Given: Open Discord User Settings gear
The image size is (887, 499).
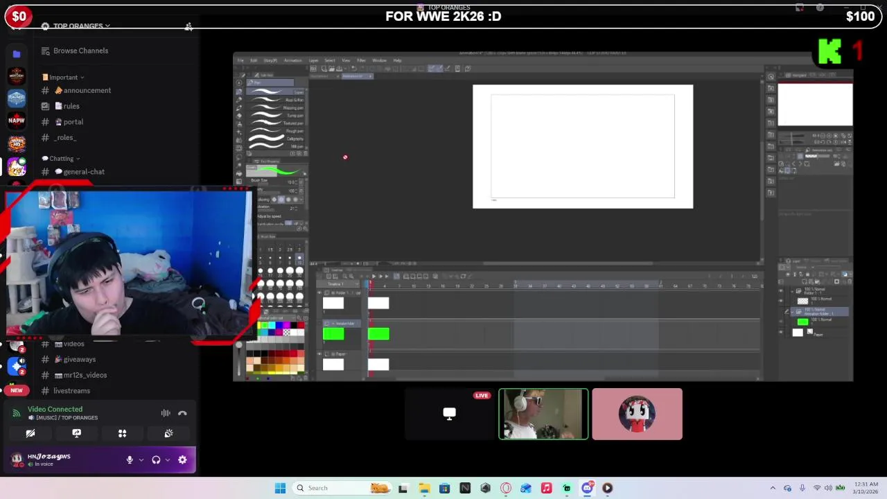Looking at the screenshot, I should point(182,459).
